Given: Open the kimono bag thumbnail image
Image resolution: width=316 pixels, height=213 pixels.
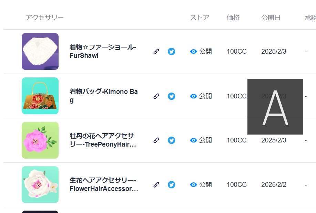Looking at the screenshot, I should (40, 96).
